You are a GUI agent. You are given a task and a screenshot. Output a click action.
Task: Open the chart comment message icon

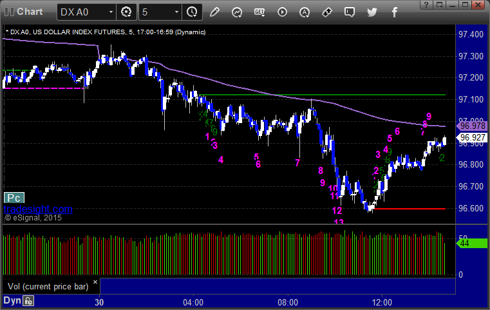pos(350,12)
